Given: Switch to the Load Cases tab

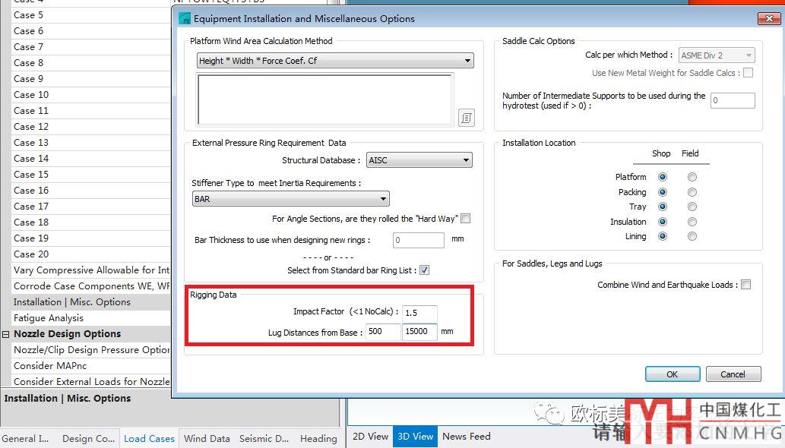Looking at the screenshot, I should pyautogui.click(x=149, y=438).
